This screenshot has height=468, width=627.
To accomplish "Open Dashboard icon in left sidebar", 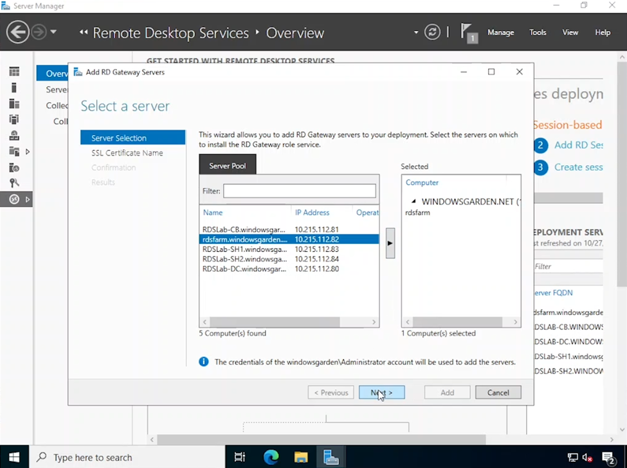I will [x=14, y=72].
